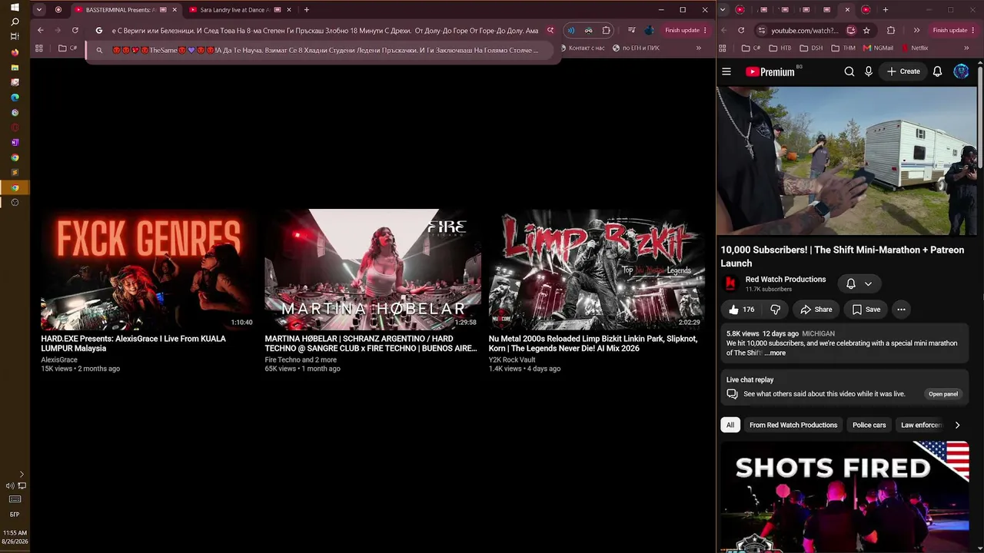This screenshot has height=553, width=984.
Task: Open the FXCK GENRES video thumbnail
Action: click(148, 270)
